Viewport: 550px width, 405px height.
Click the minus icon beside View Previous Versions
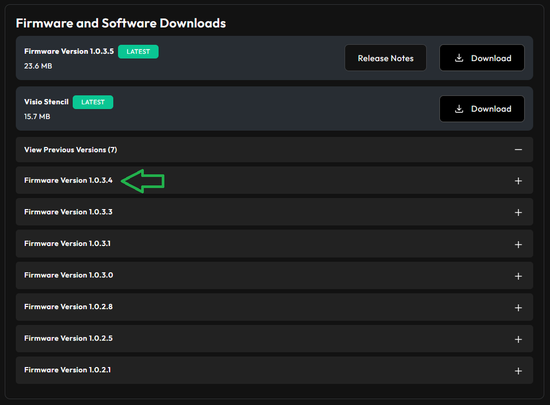(x=518, y=150)
